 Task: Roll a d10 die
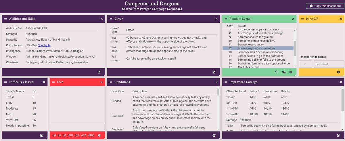[70, 135]
